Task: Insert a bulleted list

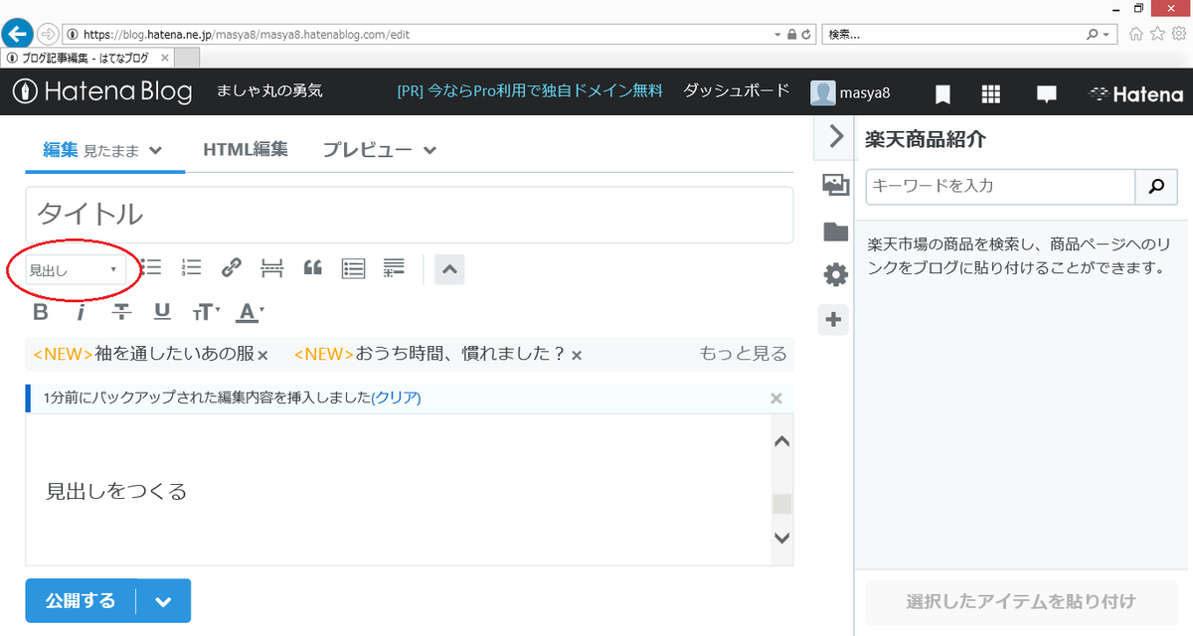Action: [x=152, y=267]
